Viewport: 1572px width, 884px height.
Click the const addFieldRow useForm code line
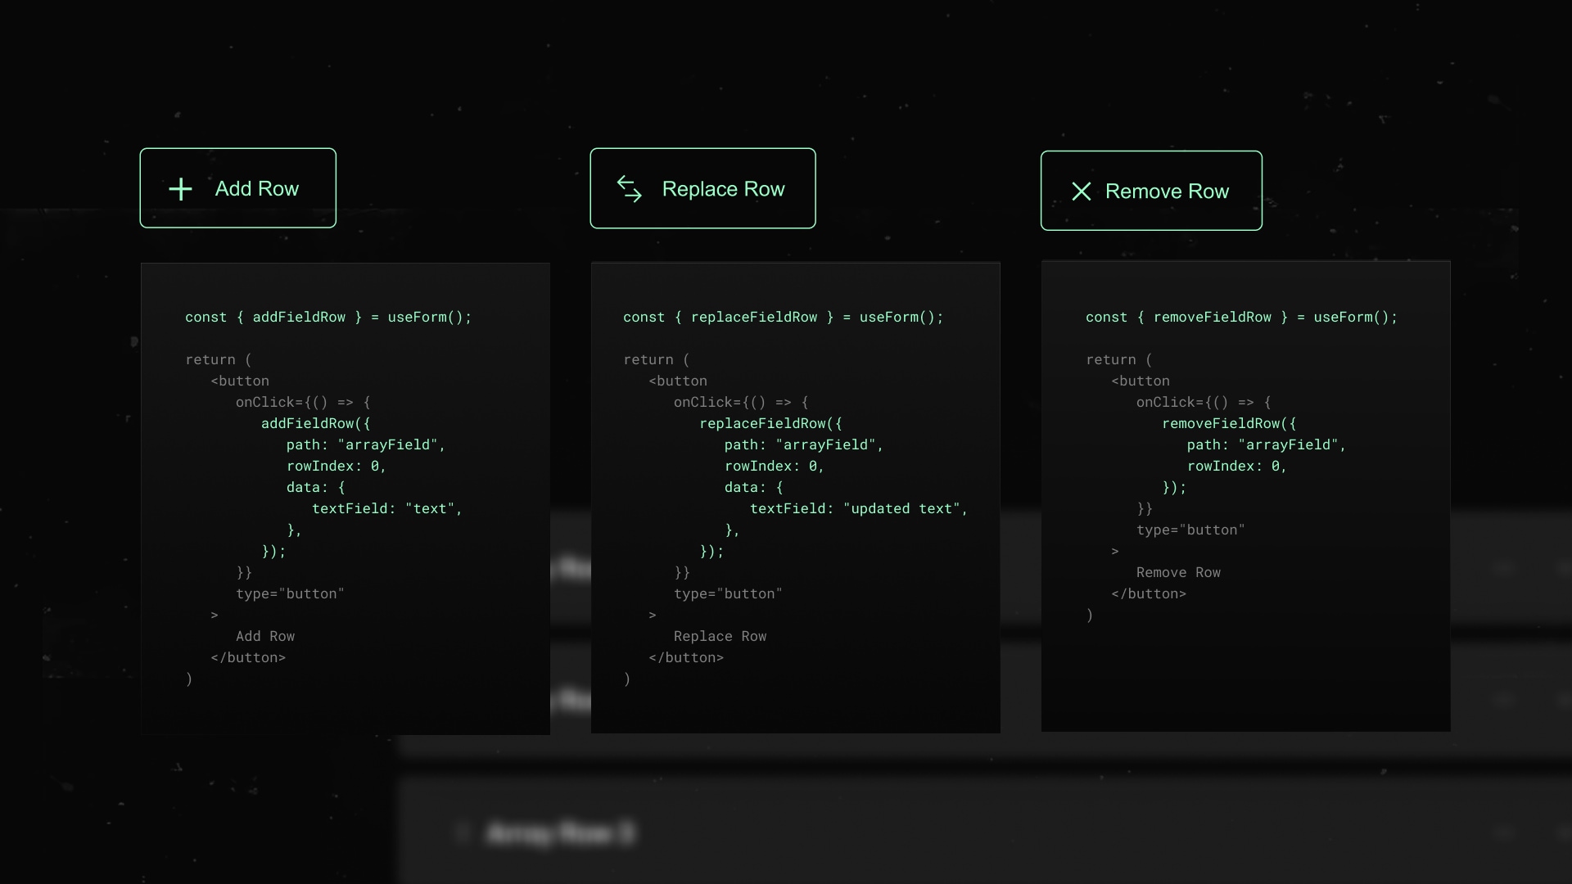(x=328, y=318)
